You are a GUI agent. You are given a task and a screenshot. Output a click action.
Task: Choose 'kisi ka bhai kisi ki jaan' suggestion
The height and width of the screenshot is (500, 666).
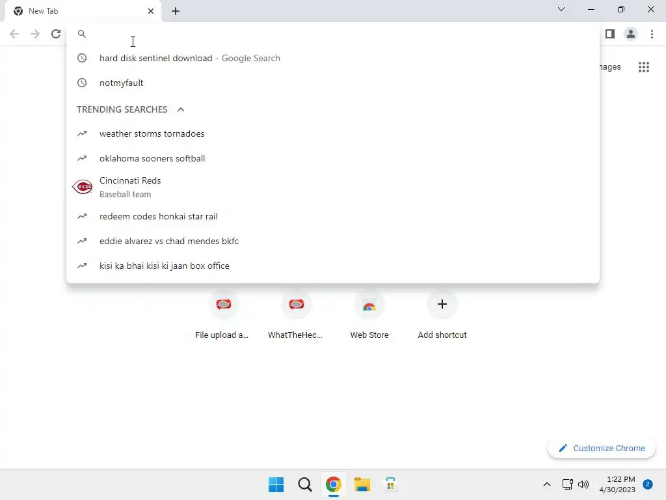[333, 266]
